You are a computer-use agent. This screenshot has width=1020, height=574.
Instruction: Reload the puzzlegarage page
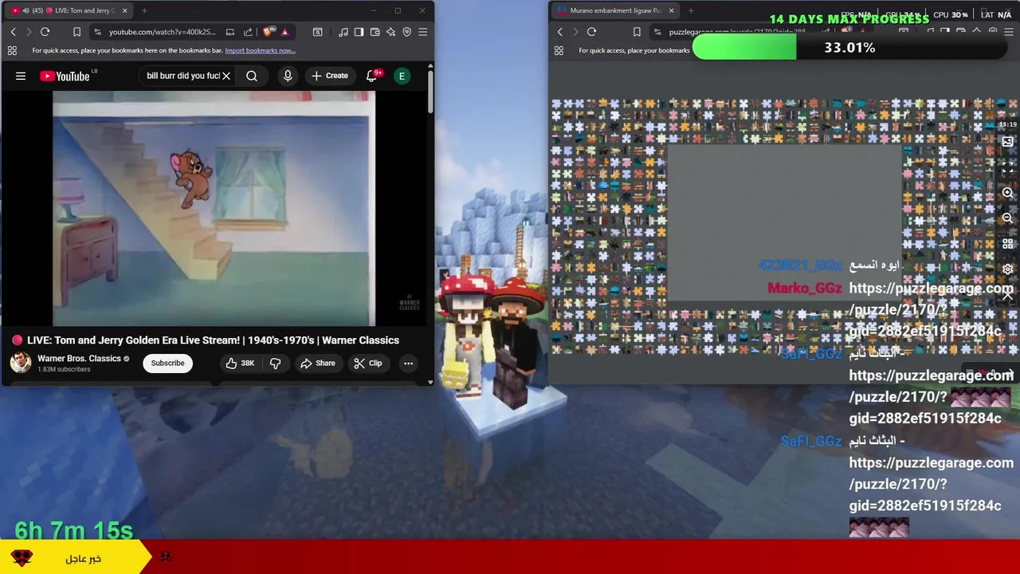[591, 32]
